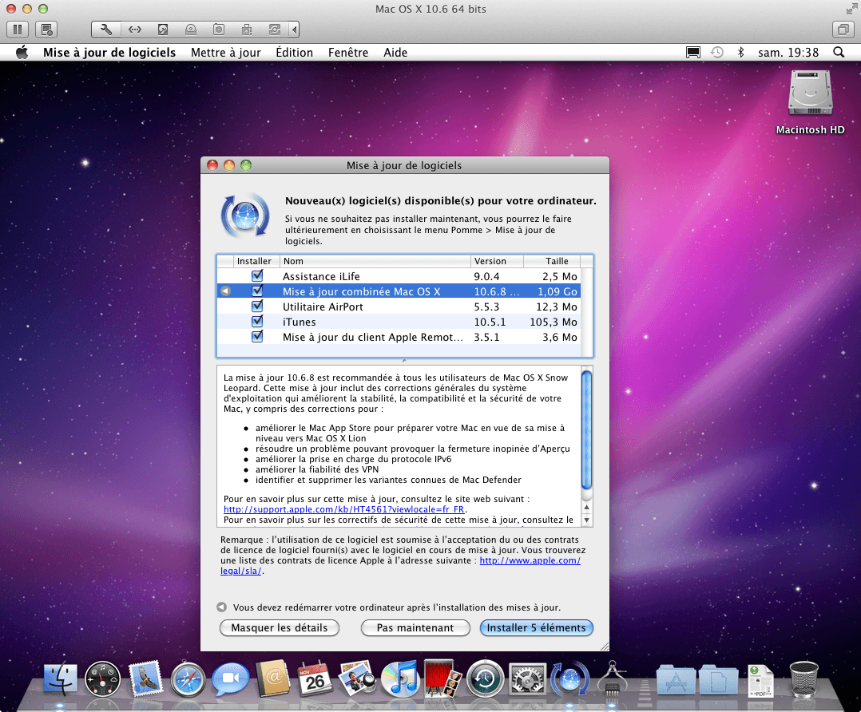The height and width of the screenshot is (712, 861).
Task: Click Software Update icon in Dock
Action: (x=570, y=678)
